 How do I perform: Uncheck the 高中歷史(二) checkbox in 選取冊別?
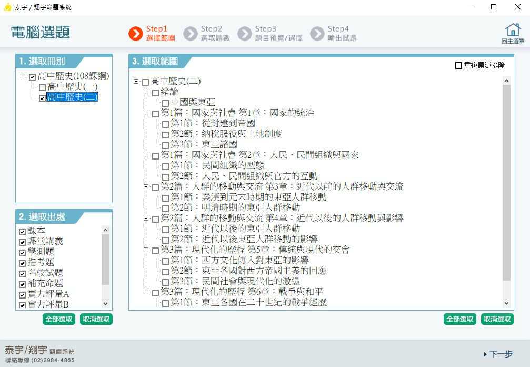click(x=42, y=98)
